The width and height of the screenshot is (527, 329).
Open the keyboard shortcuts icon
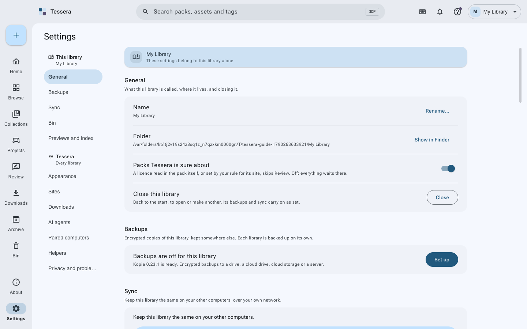click(x=422, y=12)
